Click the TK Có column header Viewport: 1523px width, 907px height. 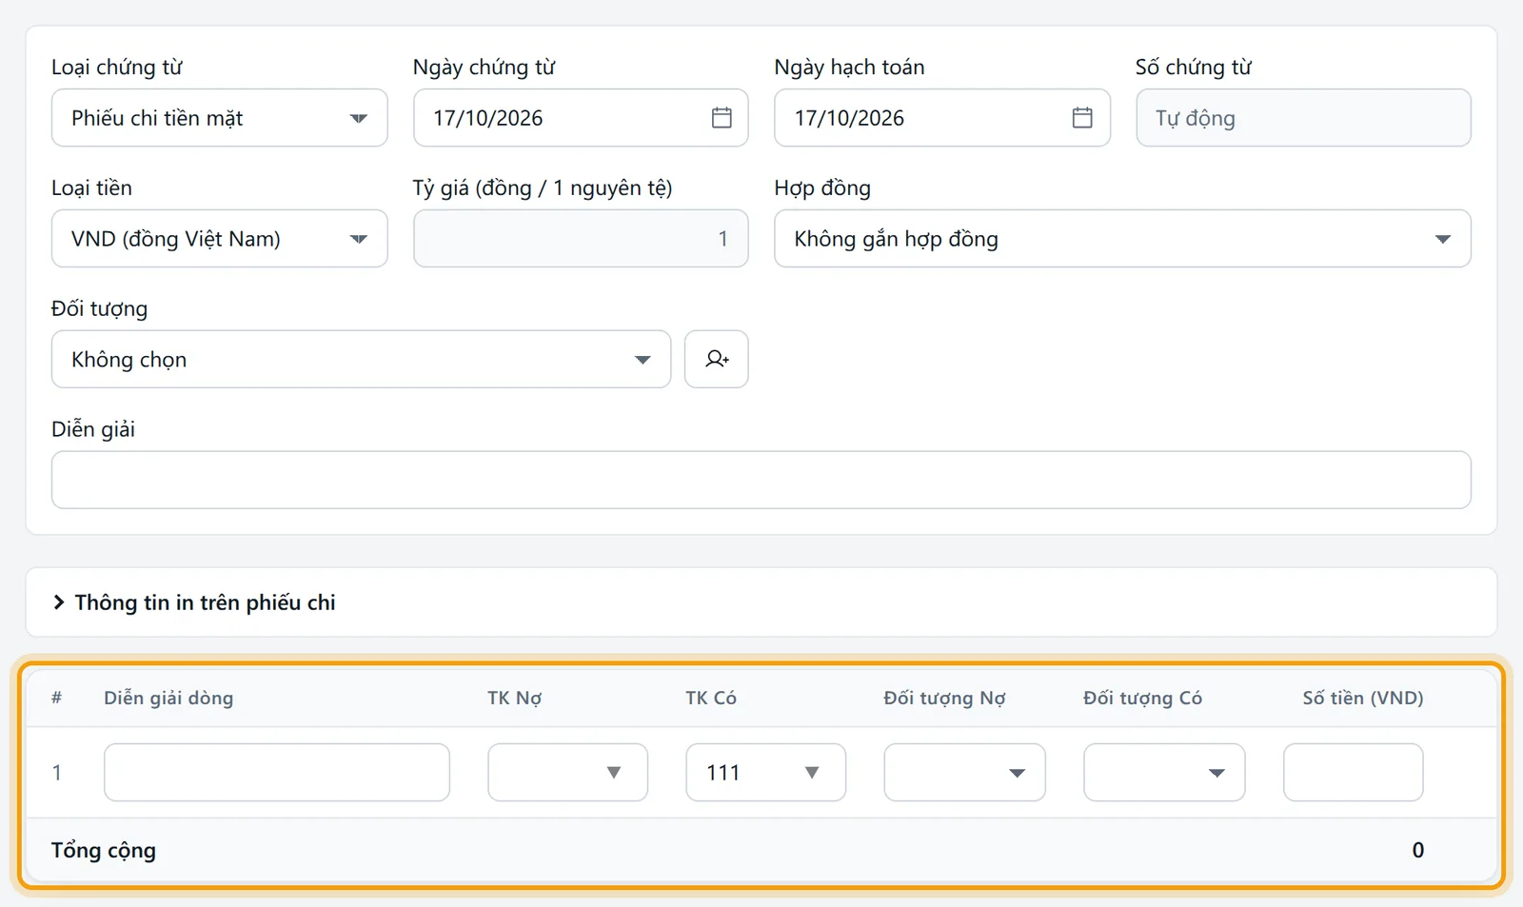point(711,698)
